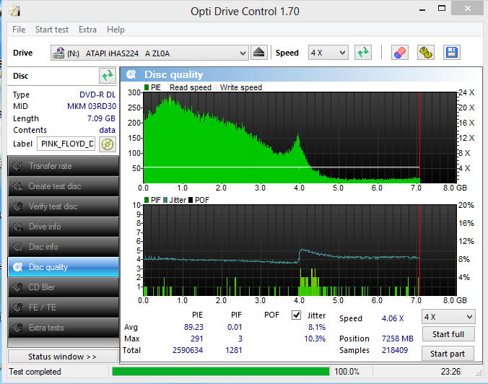
Task: Click the POF black legend swatch
Action: 191,200
